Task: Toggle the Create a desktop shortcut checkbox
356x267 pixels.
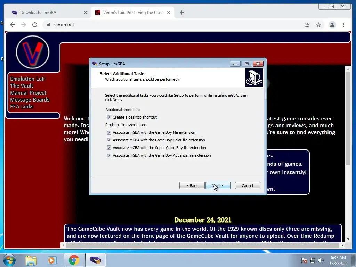Action: (x=109, y=117)
